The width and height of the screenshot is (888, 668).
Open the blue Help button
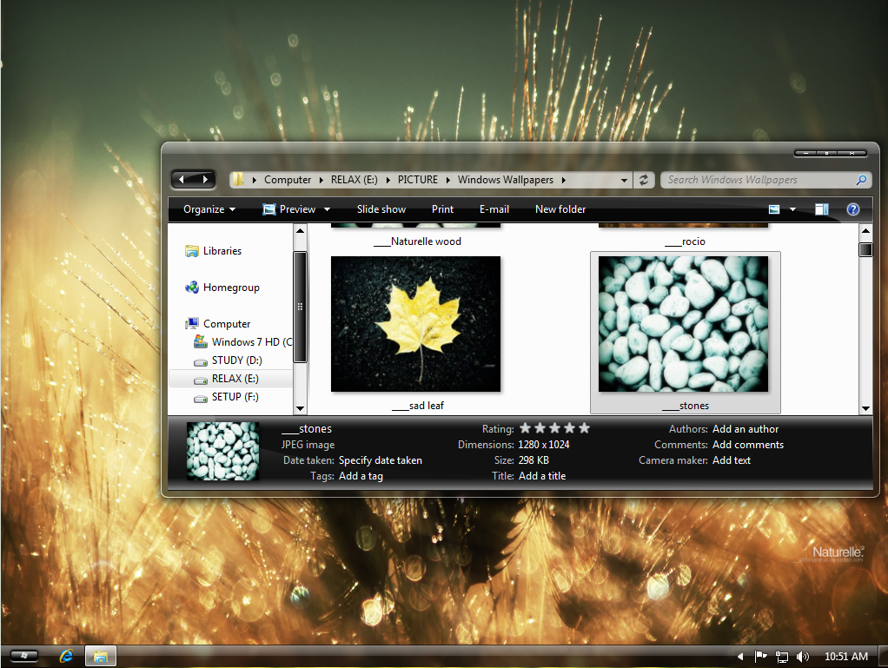click(x=853, y=209)
